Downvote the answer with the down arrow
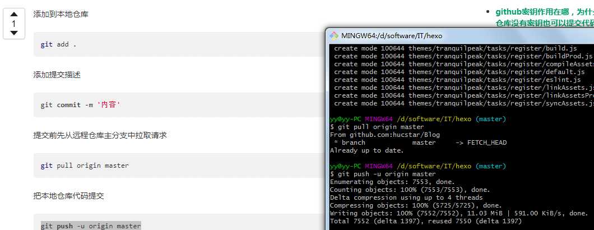Image resolution: width=594 pixels, height=230 pixels. pyautogui.click(x=14, y=33)
